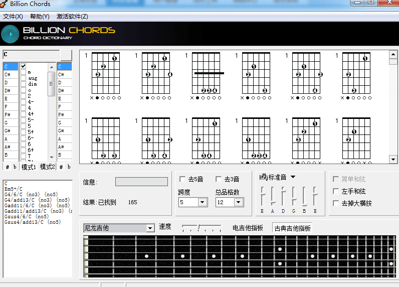Check the aug chord type box
The image size is (399, 287).
pyautogui.click(x=24, y=78)
